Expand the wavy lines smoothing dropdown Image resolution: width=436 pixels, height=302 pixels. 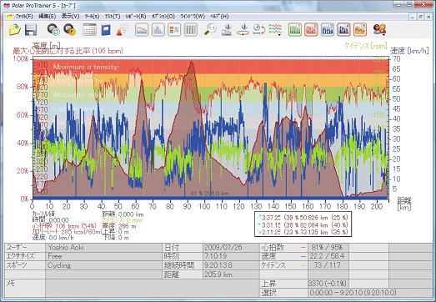click(279, 35)
